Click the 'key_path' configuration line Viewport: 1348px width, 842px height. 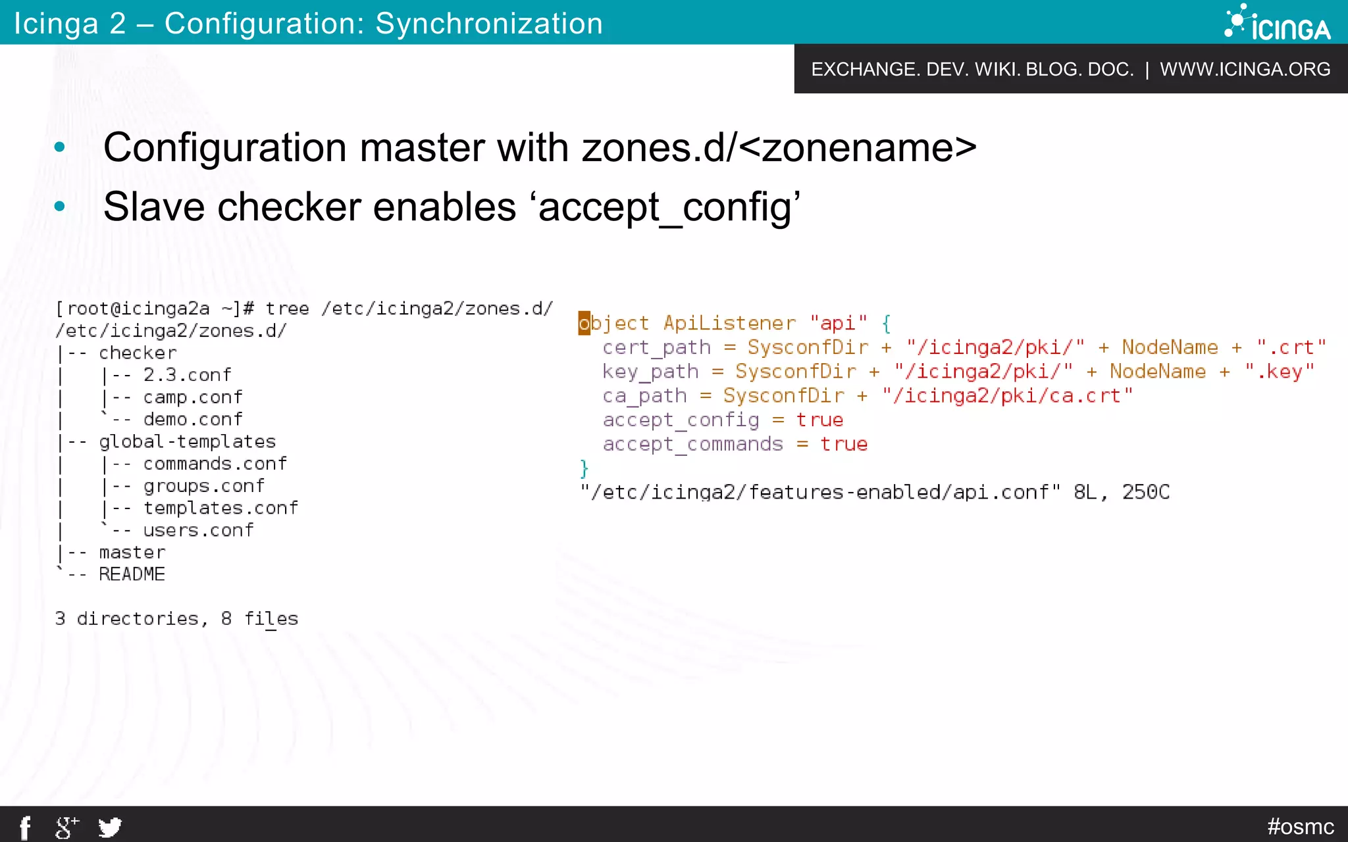click(x=958, y=372)
